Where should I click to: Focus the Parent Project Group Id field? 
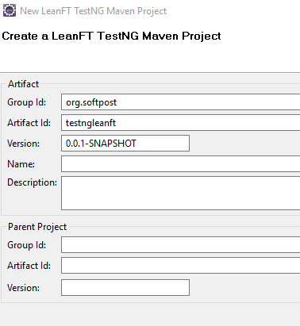181,245
